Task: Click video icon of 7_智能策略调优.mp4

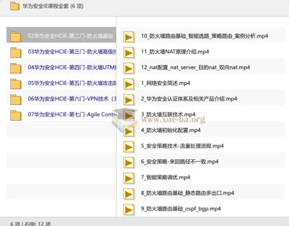Action: [x=129, y=178]
